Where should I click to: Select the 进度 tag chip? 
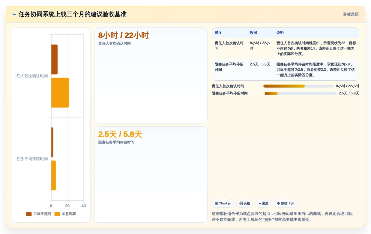[263, 204]
